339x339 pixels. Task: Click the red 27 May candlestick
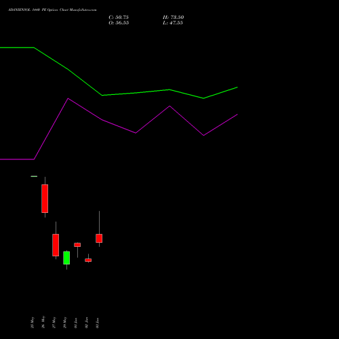56,245
